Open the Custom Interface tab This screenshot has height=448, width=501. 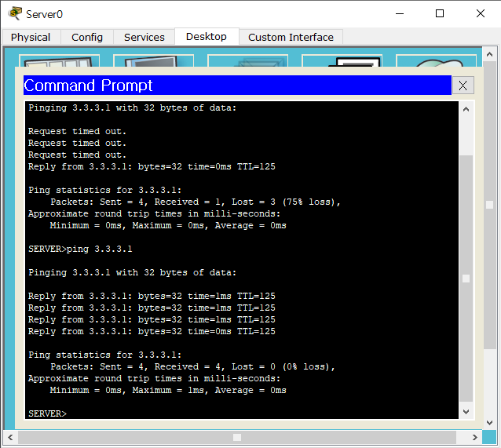[x=291, y=37]
